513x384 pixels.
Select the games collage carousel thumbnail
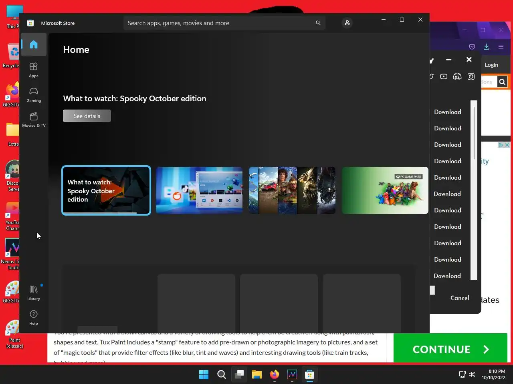[292, 190]
